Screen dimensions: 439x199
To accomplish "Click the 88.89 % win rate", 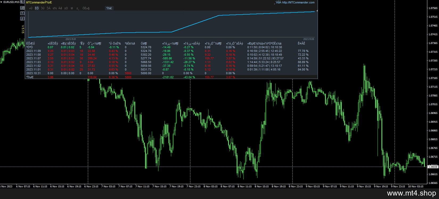I will (x=303, y=62).
